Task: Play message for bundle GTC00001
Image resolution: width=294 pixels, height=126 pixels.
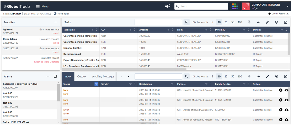Action: coord(281,110)
